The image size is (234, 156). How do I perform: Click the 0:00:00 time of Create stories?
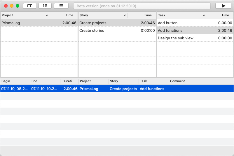[x=148, y=30]
